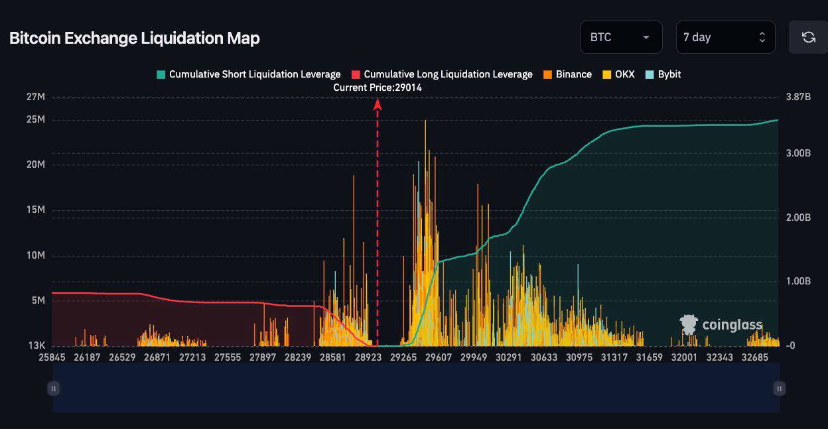The height and width of the screenshot is (429, 828).
Task: Click left axis value 10M
Action: point(36,256)
